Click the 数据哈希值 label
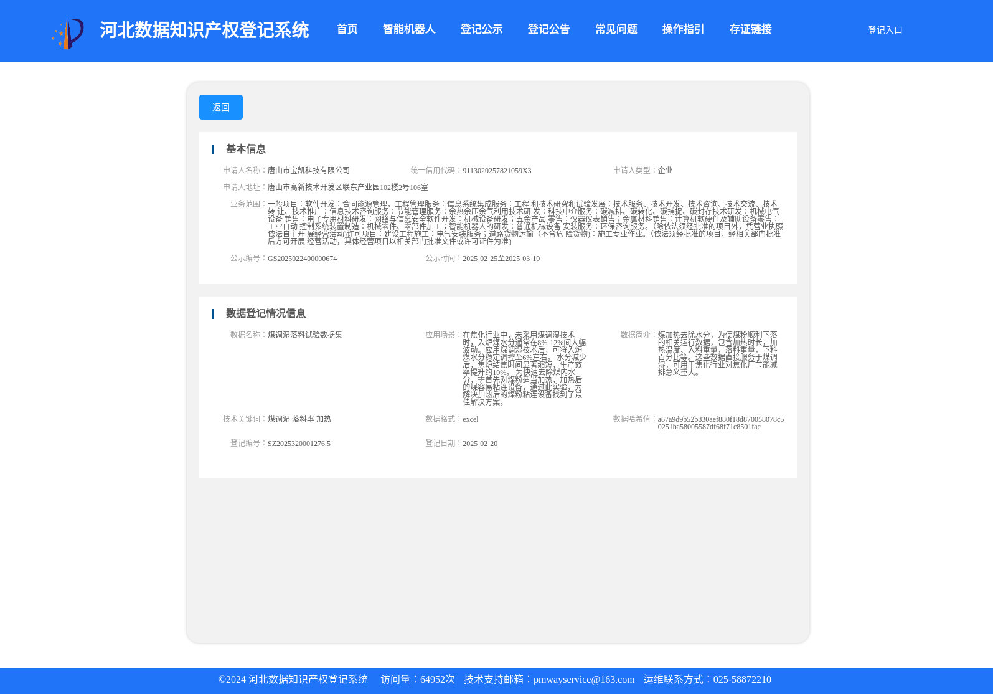The width and height of the screenshot is (993, 694). 635,419
